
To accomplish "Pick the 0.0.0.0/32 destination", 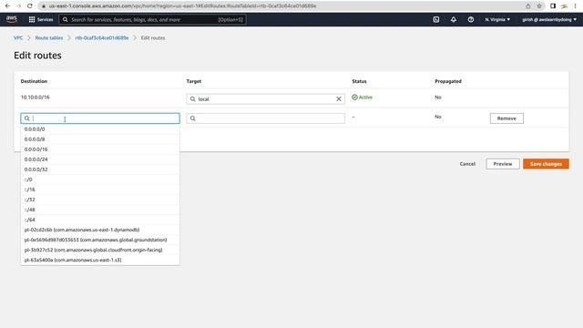I will coord(100,169).
